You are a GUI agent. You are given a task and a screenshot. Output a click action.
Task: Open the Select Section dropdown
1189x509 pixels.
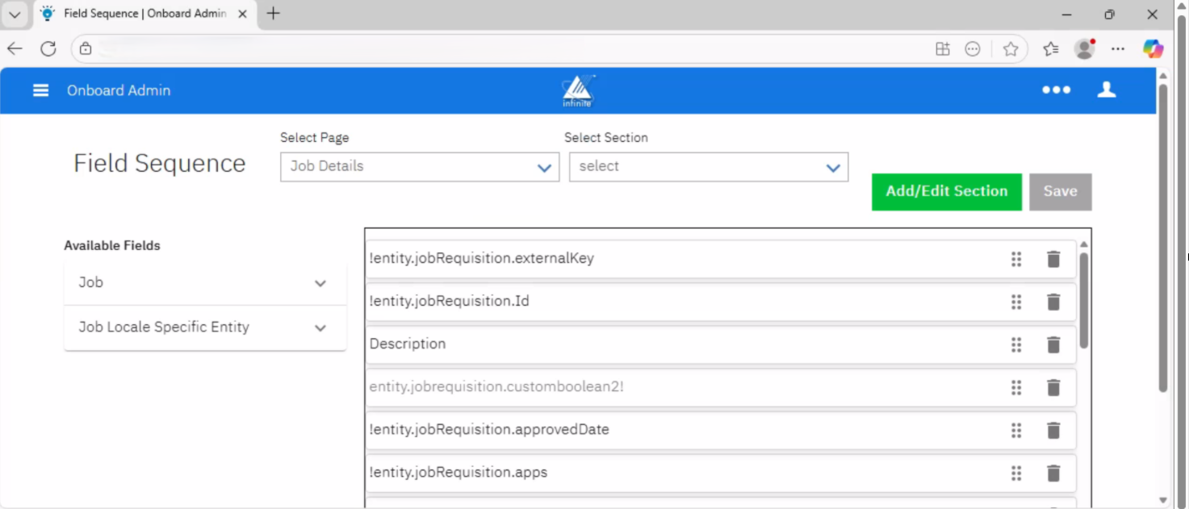(x=708, y=167)
